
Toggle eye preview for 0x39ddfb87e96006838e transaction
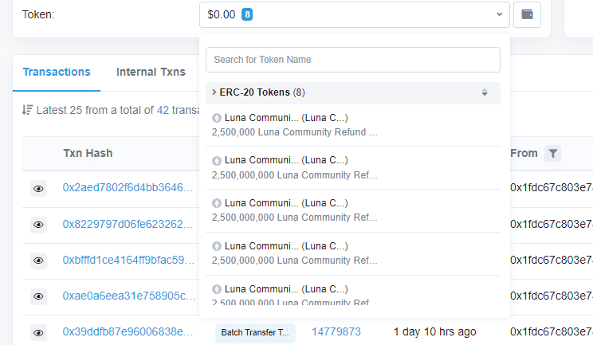pos(38,333)
